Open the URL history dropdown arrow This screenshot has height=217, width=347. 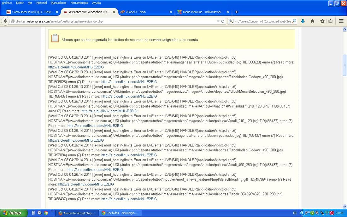coord(218,21)
